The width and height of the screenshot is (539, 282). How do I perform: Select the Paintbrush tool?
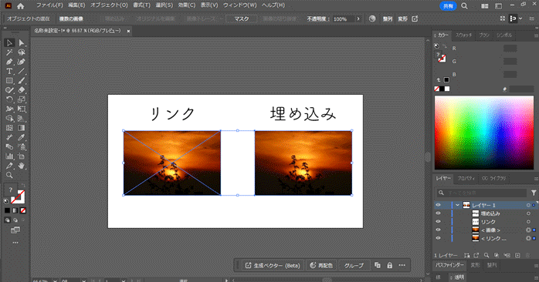coord(22,81)
